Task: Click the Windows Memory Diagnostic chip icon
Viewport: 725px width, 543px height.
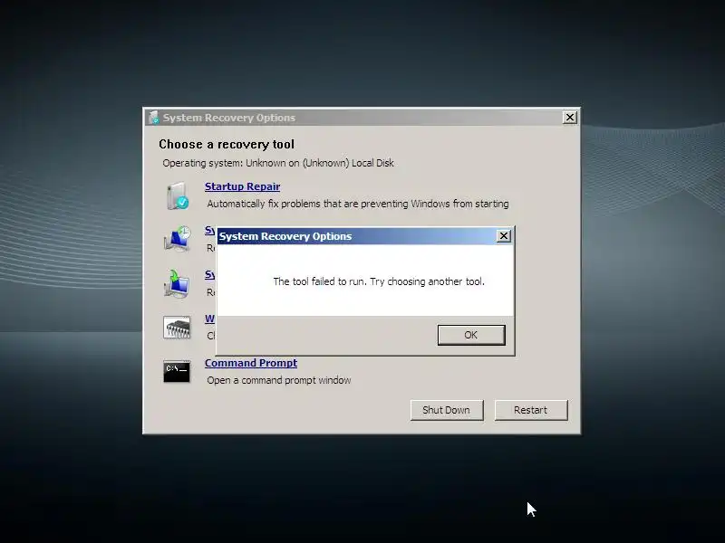Action: 177,328
